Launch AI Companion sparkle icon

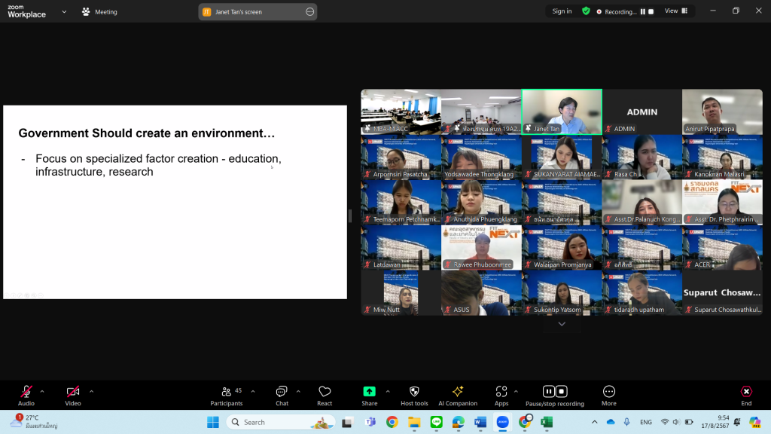tap(457, 392)
